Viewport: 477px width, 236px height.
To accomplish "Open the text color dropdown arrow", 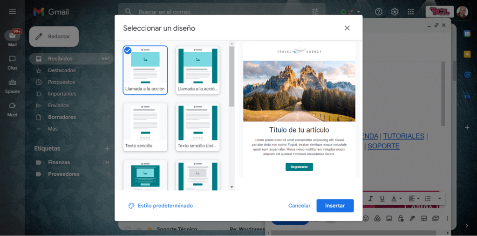I will click(x=400, y=199).
